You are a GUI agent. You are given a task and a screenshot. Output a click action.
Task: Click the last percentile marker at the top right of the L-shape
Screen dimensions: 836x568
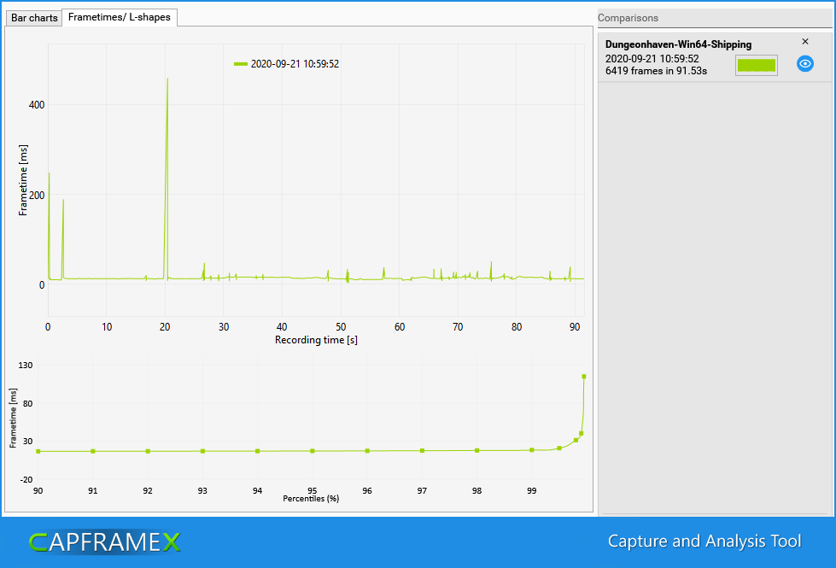click(x=584, y=377)
